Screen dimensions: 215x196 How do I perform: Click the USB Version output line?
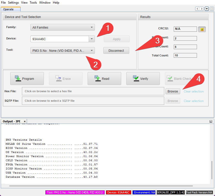pos(52,173)
